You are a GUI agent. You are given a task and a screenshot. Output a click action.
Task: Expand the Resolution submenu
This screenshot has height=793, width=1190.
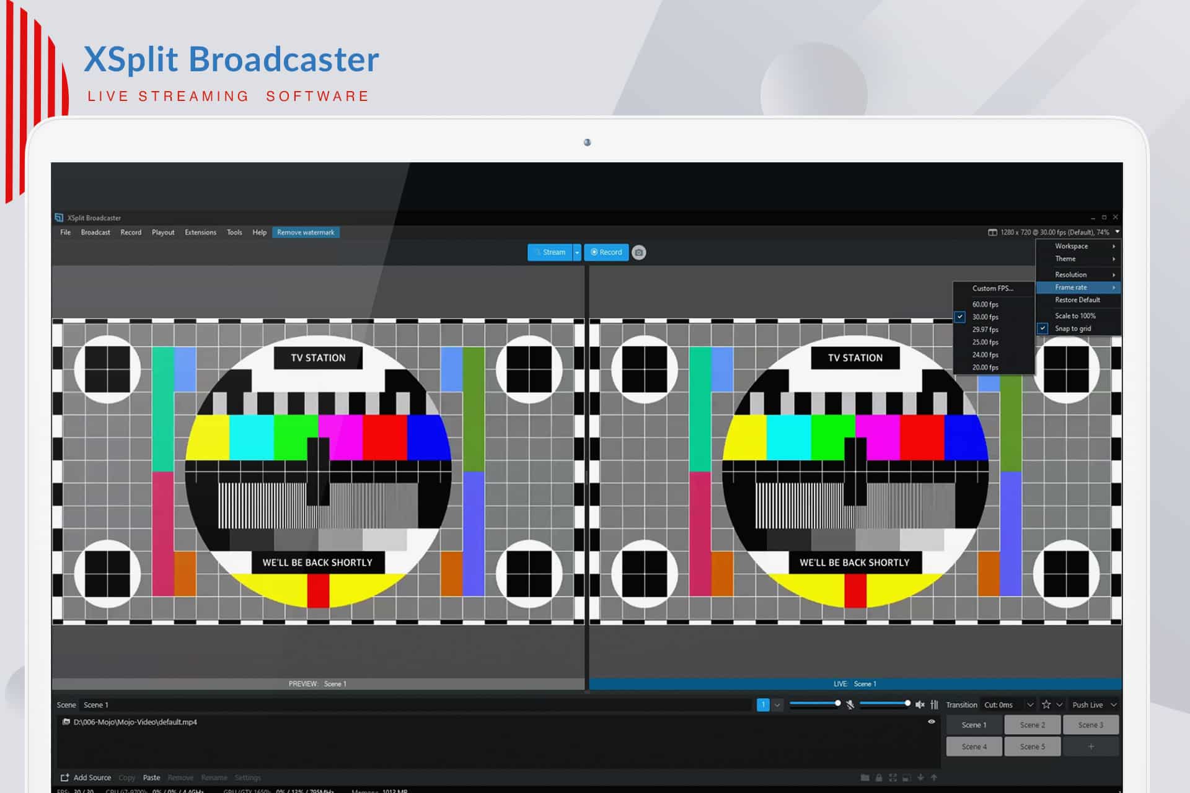[1078, 274]
